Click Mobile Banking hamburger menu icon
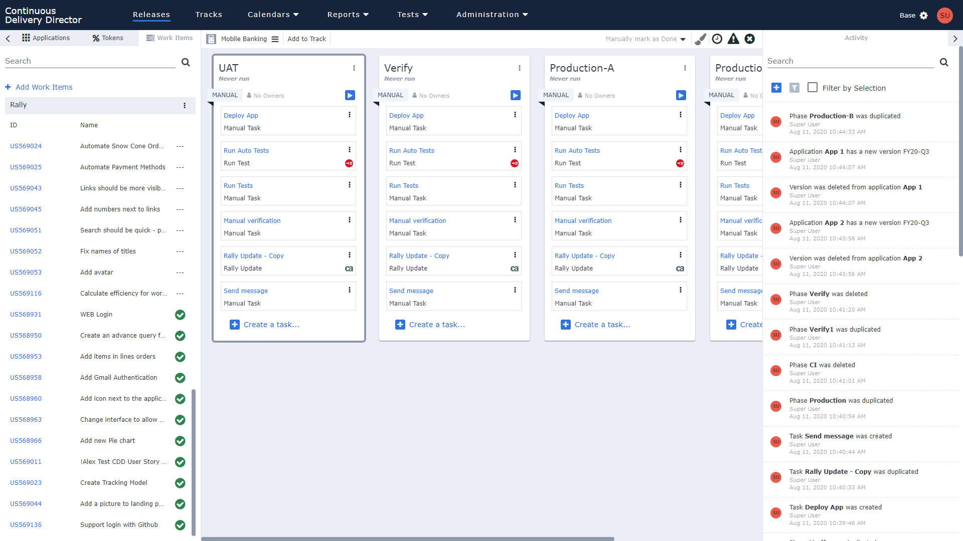Viewport: 963px width, 541px height. pos(275,39)
